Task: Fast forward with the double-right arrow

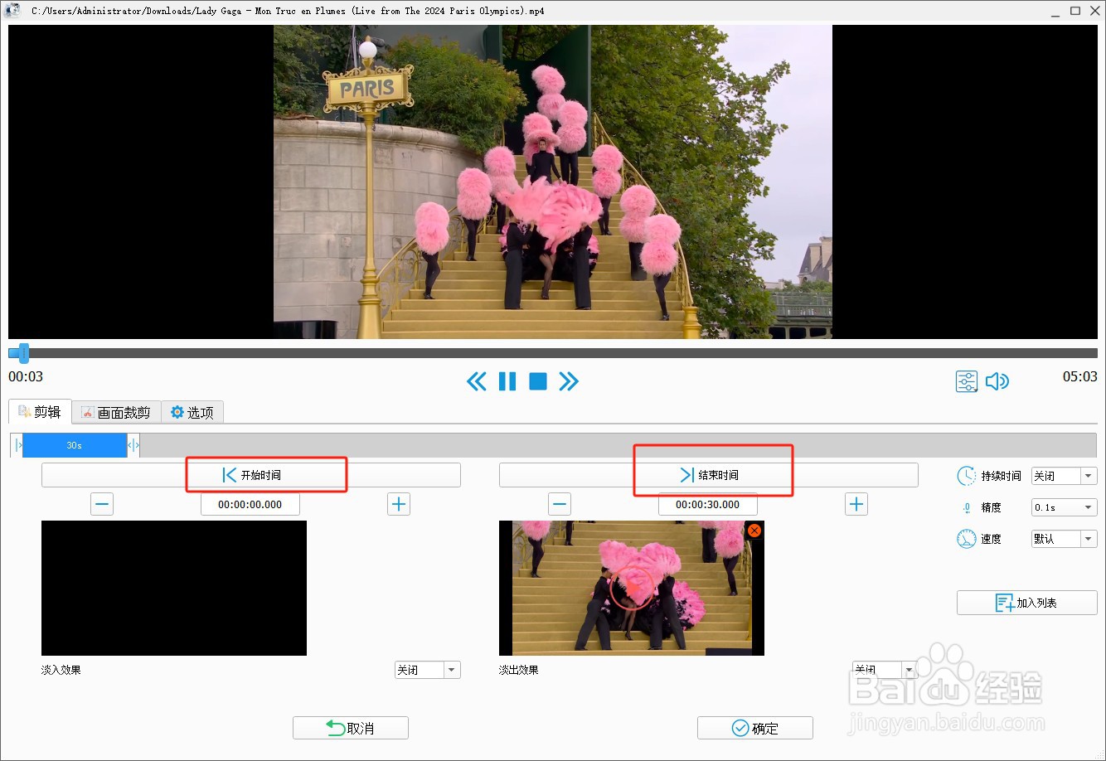Action: coord(569,381)
